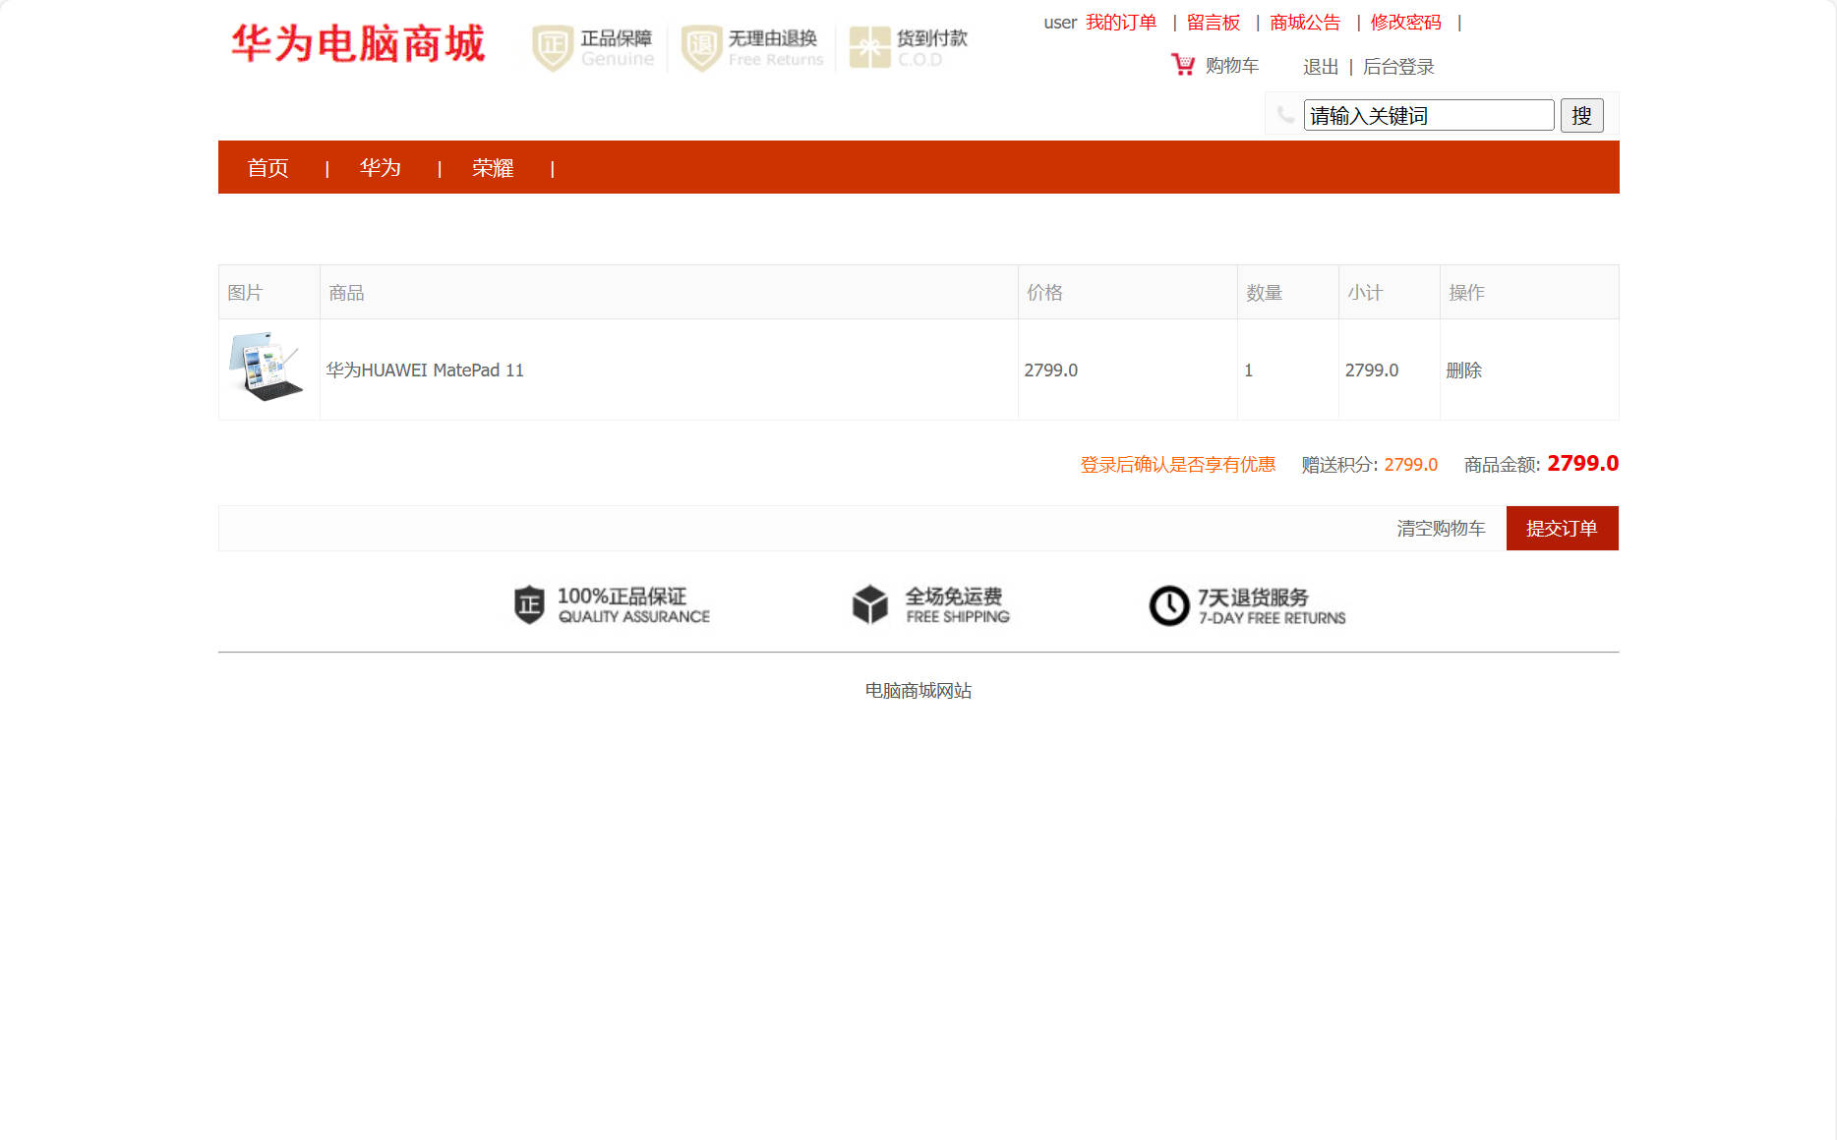Click the quality assurance shield icon
Viewport: 1837px width, 1140px height.
pyautogui.click(x=527, y=605)
